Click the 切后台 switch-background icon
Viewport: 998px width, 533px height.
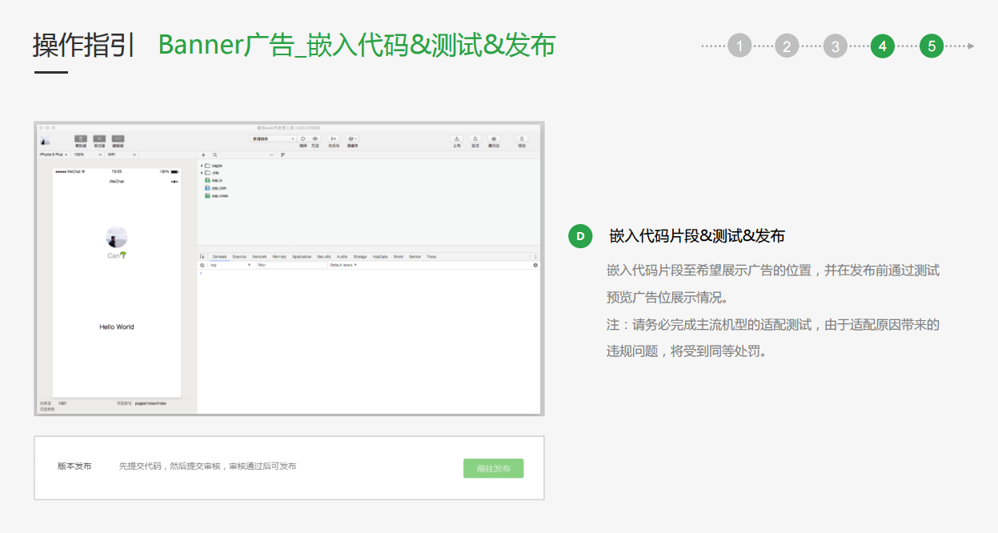tap(334, 138)
